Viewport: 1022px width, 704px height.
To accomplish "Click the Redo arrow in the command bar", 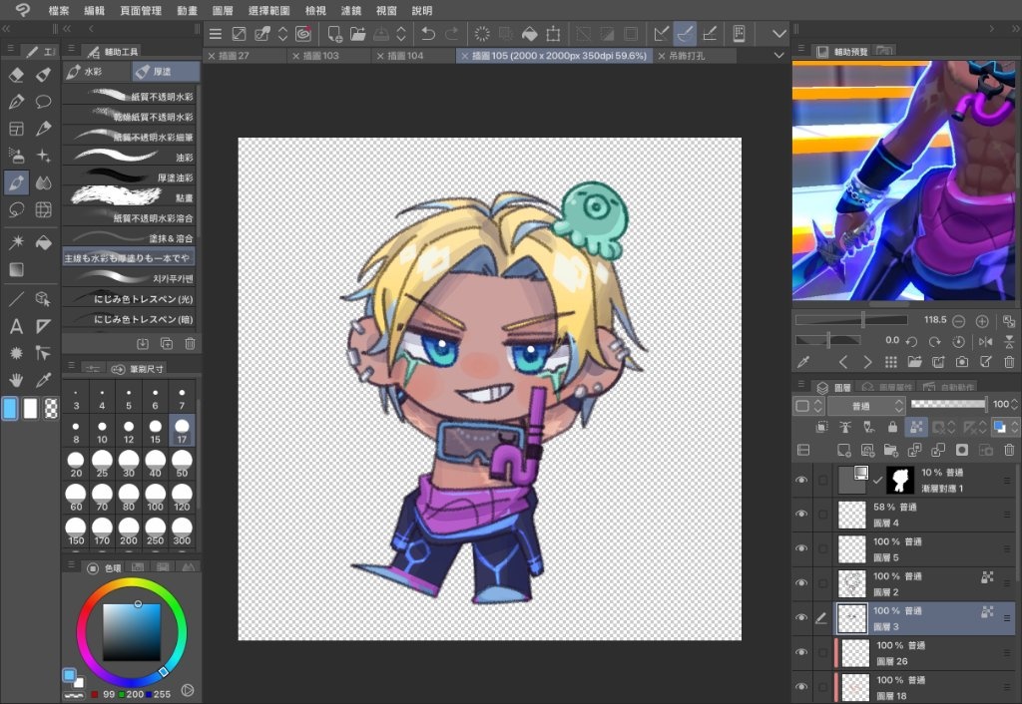I will [x=451, y=34].
